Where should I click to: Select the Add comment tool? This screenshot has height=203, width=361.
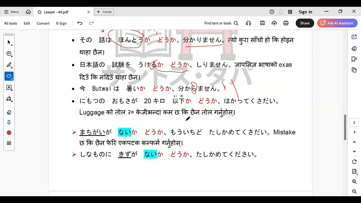tap(9, 54)
